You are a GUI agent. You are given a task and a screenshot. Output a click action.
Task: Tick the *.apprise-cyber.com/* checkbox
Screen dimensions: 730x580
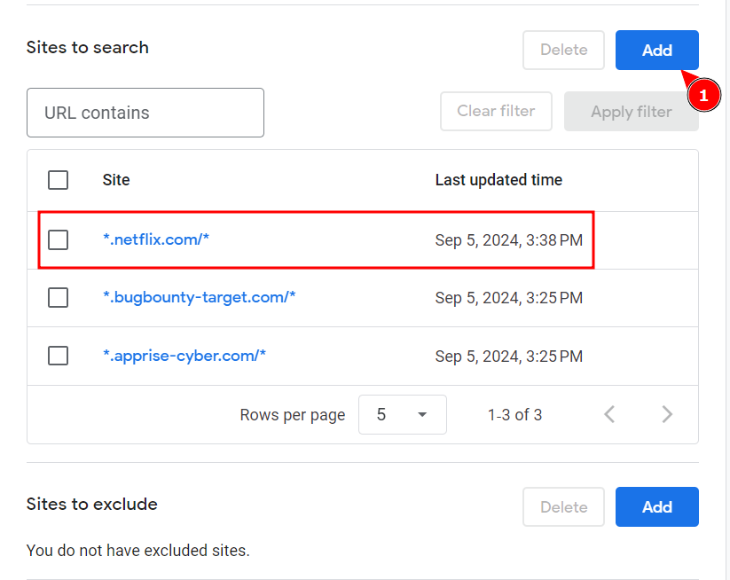59,356
